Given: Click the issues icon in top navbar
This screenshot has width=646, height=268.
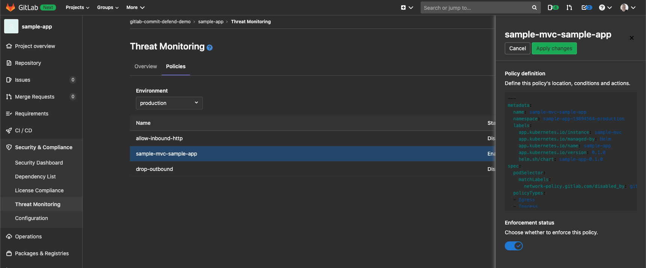Looking at the screenshot, I should [x=552, y=7].
